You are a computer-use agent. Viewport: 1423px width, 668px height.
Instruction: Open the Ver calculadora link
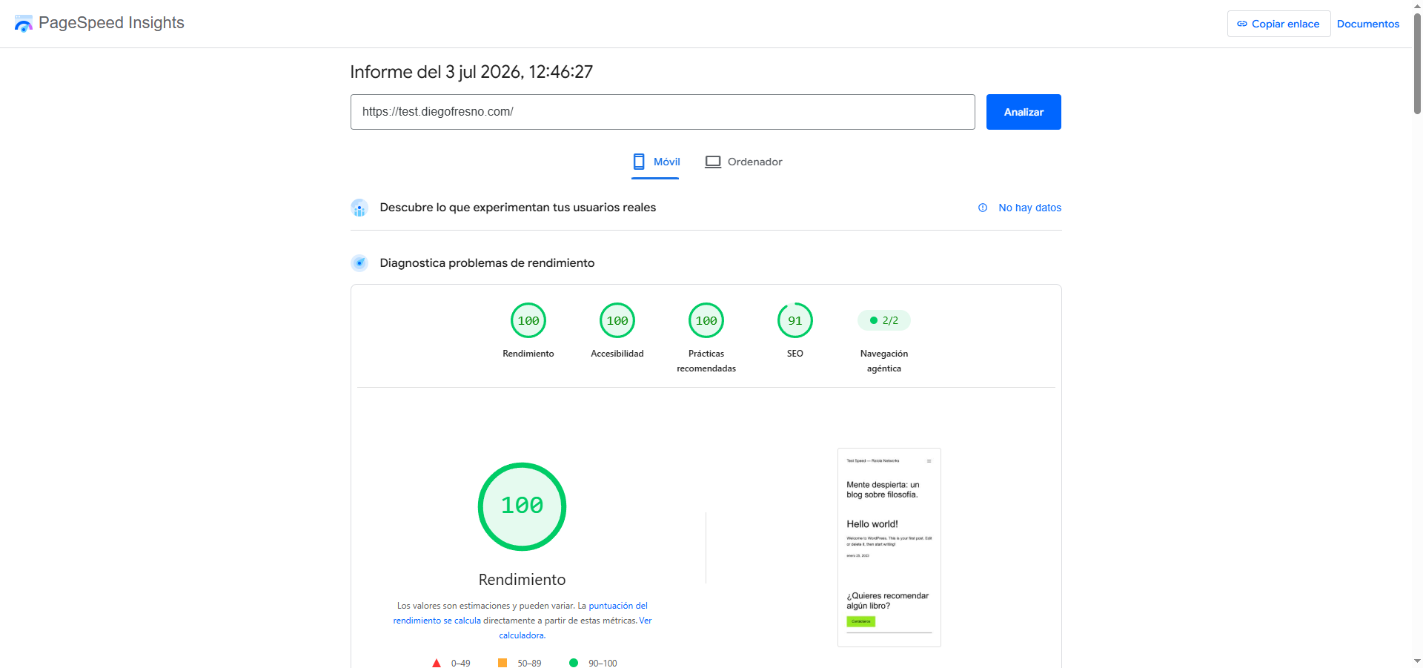pos(575,628)
